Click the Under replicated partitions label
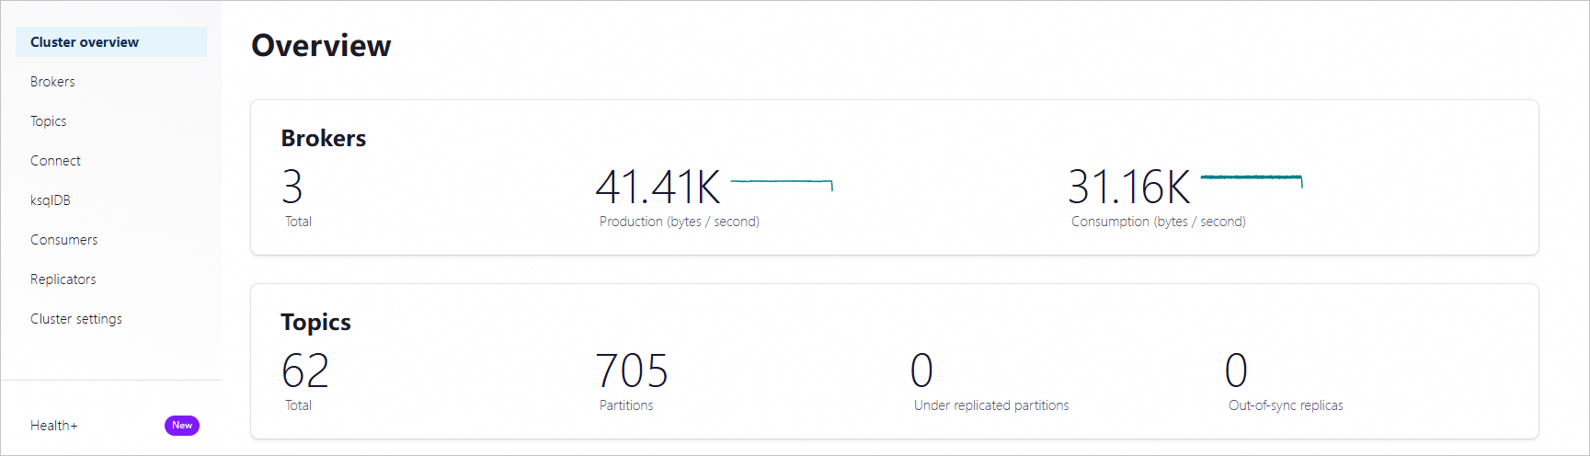 (991, 405)
